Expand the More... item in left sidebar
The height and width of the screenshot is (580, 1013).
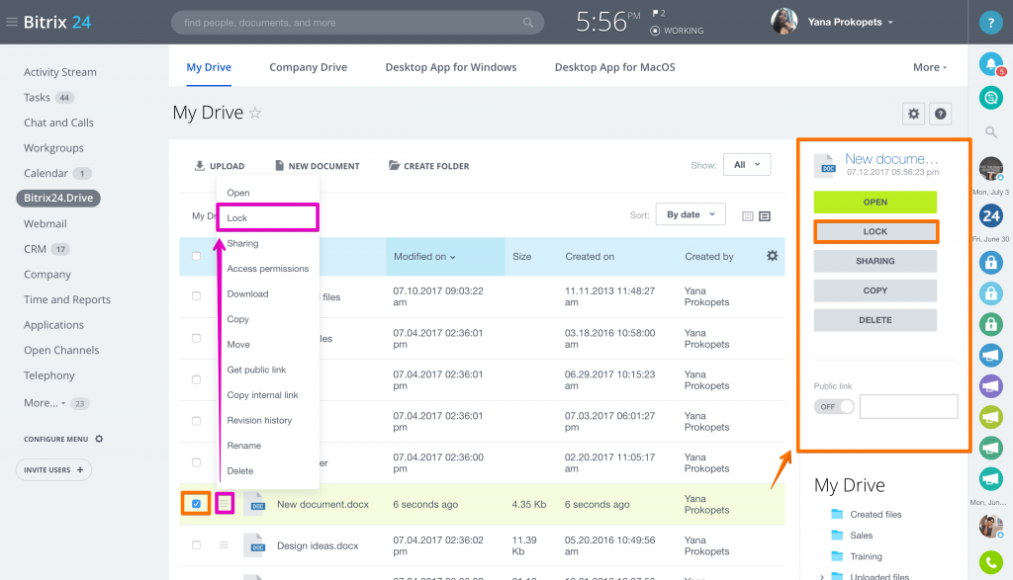[45, 402]
